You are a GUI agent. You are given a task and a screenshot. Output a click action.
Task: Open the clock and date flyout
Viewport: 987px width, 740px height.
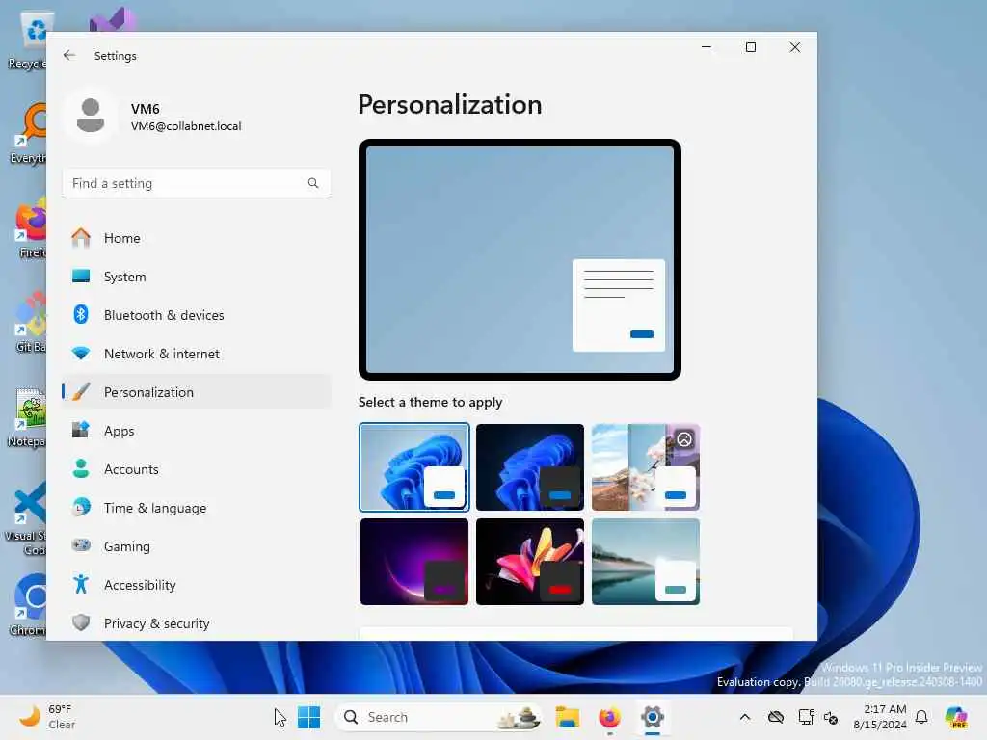tap(880, 717)
